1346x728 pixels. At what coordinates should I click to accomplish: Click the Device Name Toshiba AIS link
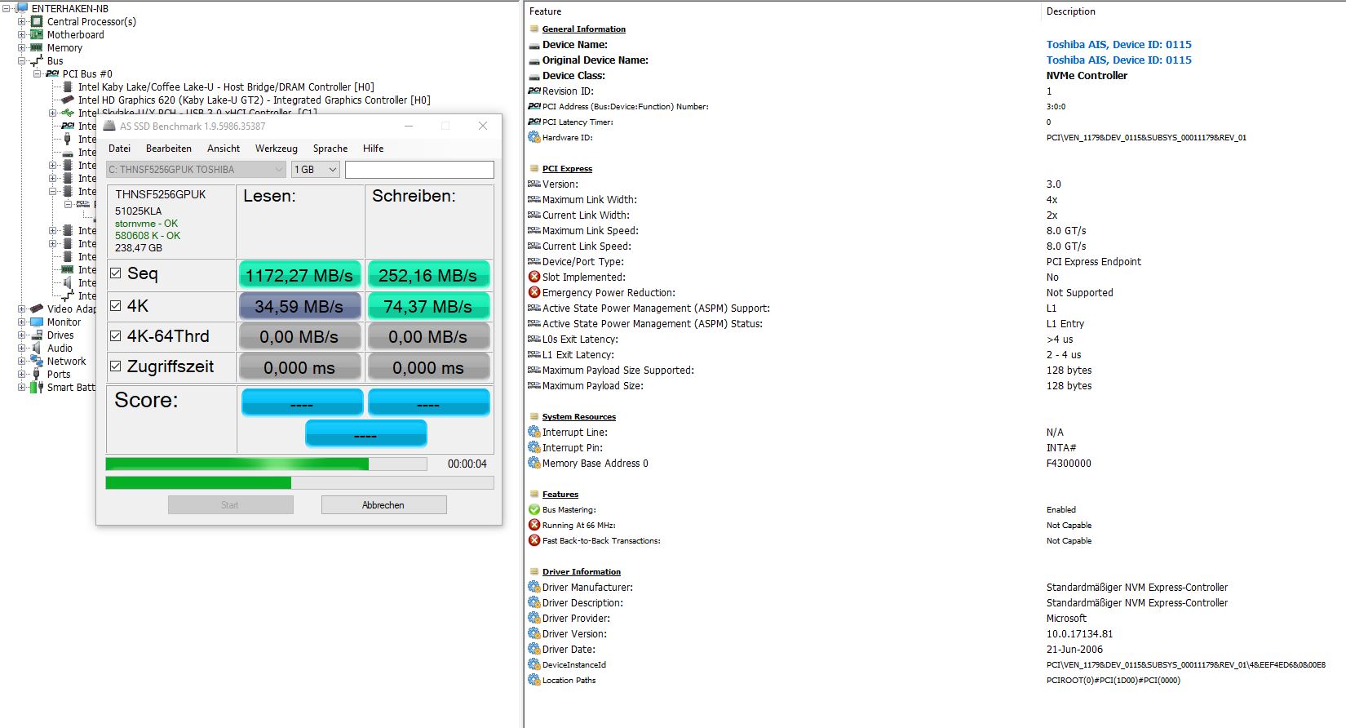click(1118, 44)
